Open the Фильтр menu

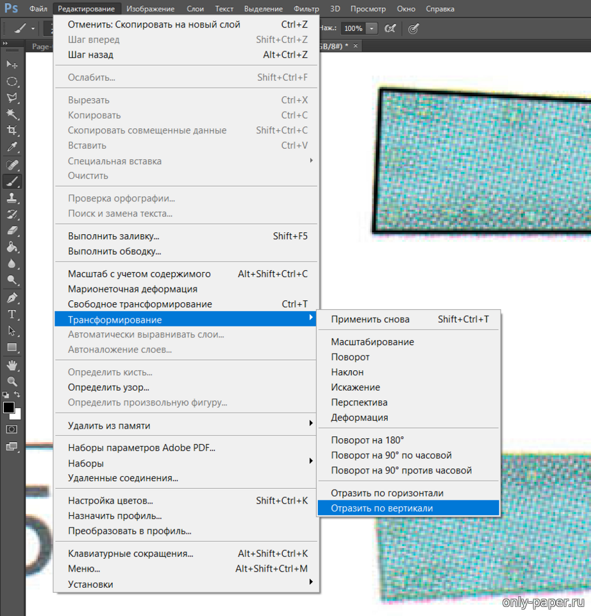[x=306, y=9]
